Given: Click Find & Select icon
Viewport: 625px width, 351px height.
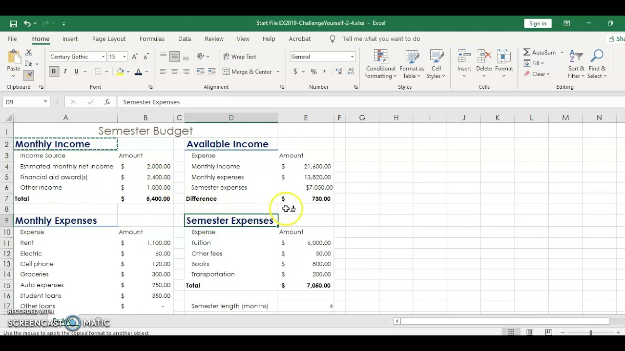Looking at the screenshot, I should (x=597, y=64).
